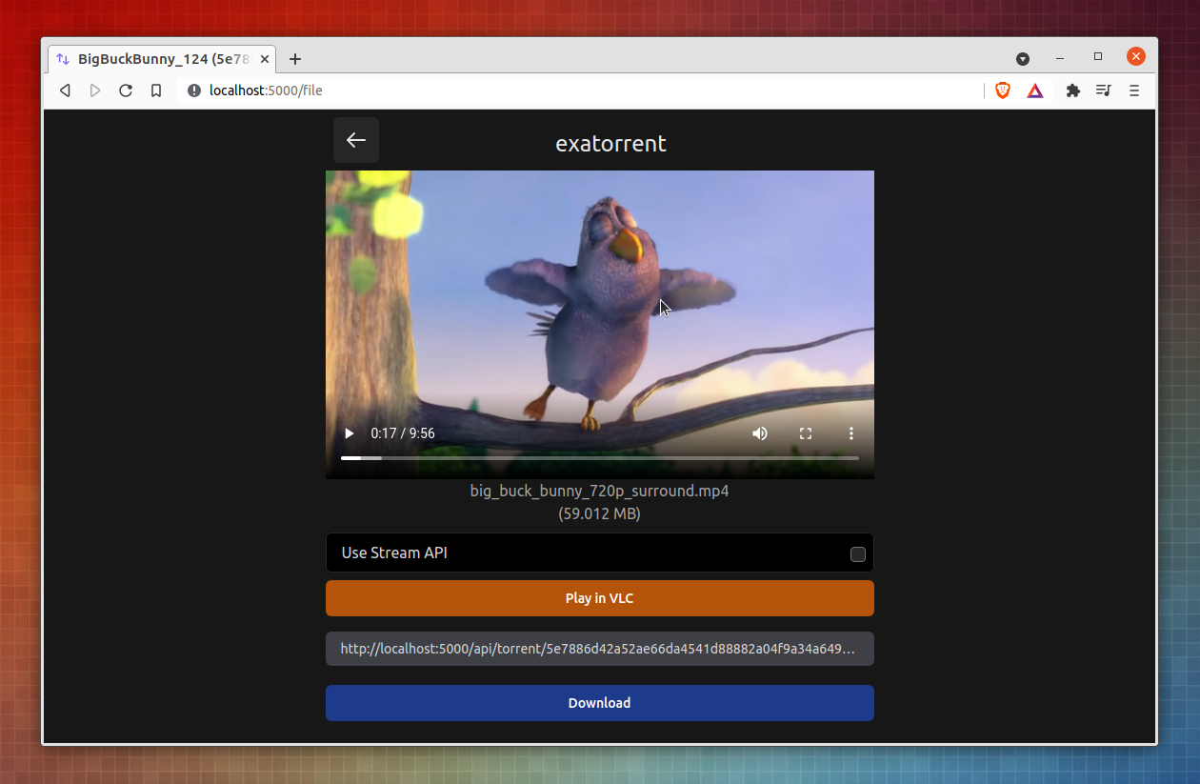Enter fullscreen on the video player
The image size is (1200, 784).
click(x=805, y=433)
